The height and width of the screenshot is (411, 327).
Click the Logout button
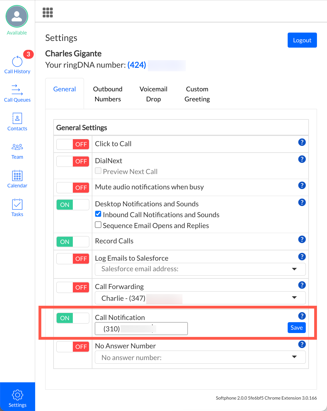coord(302,40)
